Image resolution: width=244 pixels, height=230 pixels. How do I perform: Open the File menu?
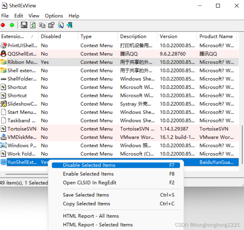(5, 16)
